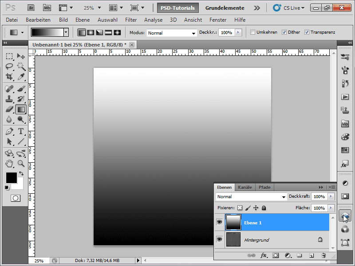Screen dimensions: 355x266
Task: Choose reflected gradient style
Action: point(108,32)
